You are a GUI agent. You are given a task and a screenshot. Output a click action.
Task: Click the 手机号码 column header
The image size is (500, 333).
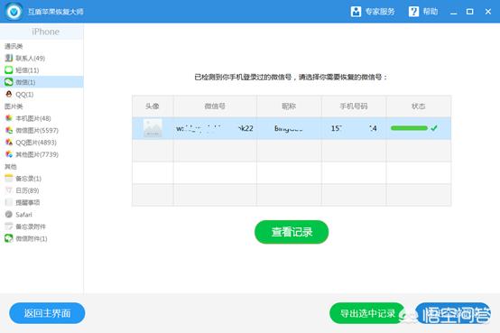point(354,106)
